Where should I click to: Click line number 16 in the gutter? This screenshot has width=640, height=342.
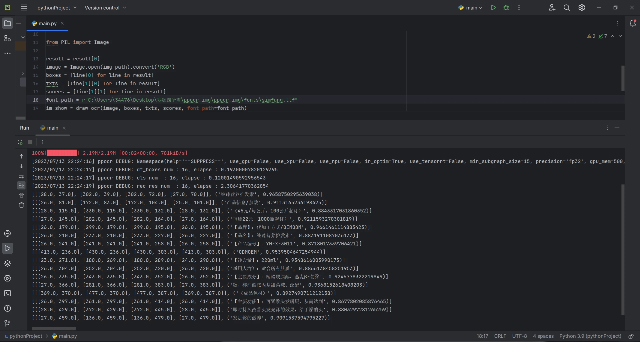click(36, 83)
